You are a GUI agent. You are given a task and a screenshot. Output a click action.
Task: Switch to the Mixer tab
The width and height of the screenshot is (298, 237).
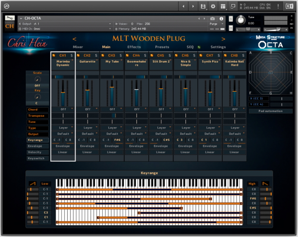tap(78, 47)
